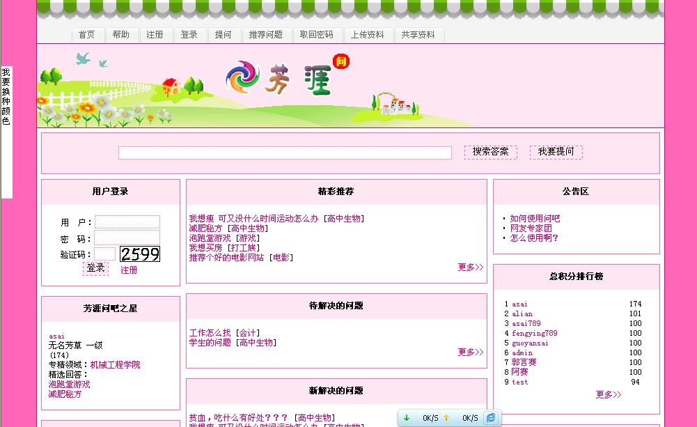This screenshot has width=697, height=427.
Task: Click the 电影 category tag
Action: click(281, 258)
